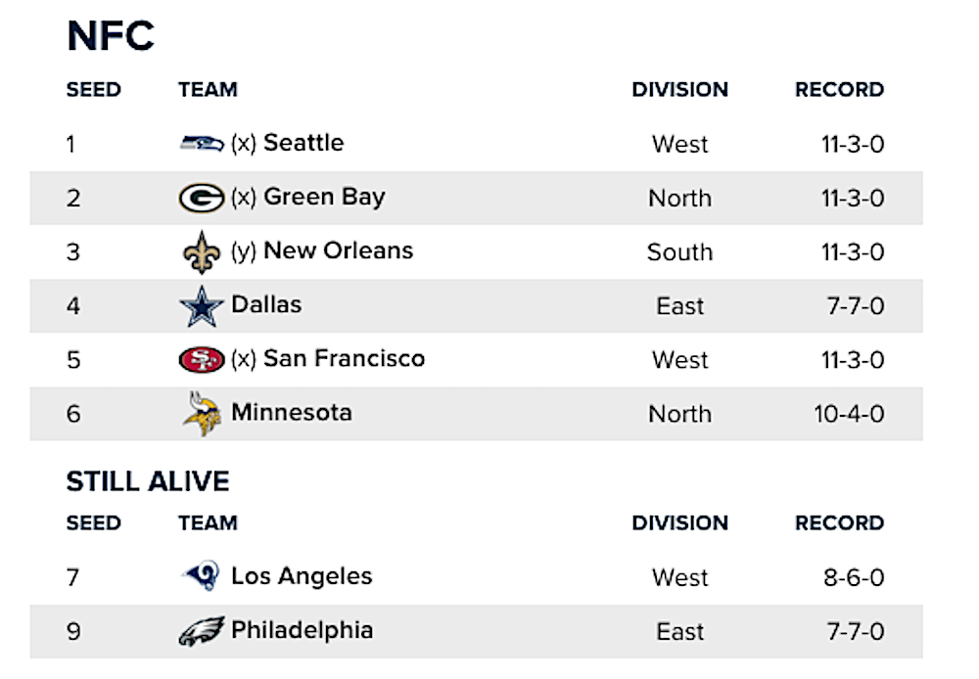Select Dallas 7-7-0 record cell
Screen dimensions: 979x679
[x=856, y=306]
